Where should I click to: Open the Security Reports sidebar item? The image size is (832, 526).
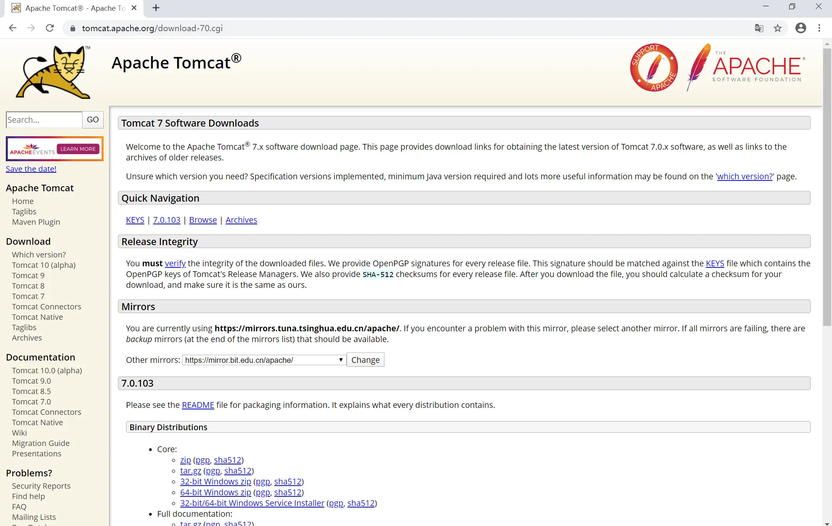pyautogui.click(x=41, y=486)
